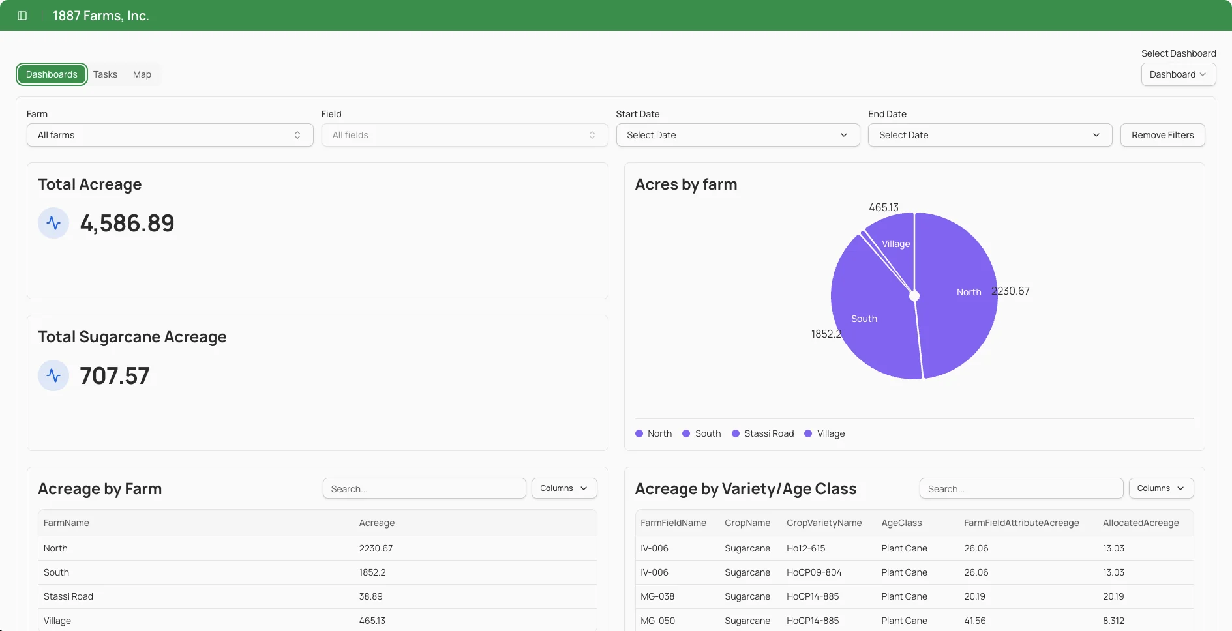Open the Select Dashboard dropdown
This screenshot has height=631, width=1232.
coord(1178,74)
